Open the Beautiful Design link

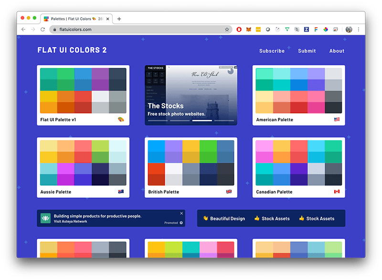point(224,218)
